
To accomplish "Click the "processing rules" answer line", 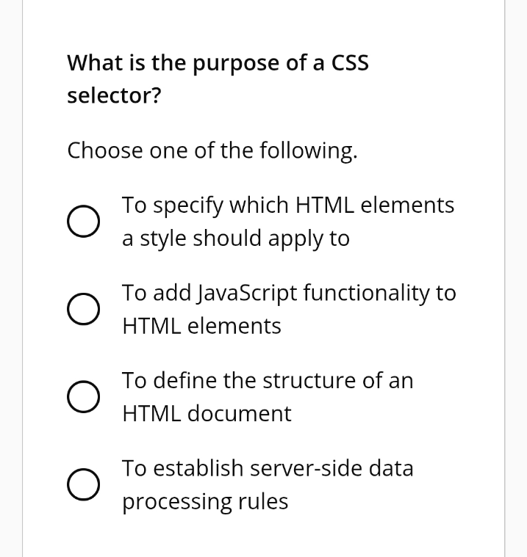I will pos(205,502).
